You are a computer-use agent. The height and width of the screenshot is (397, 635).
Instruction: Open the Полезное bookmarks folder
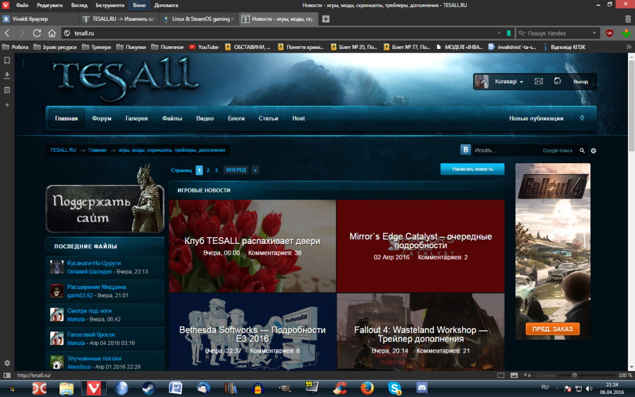tap(167, 47)
